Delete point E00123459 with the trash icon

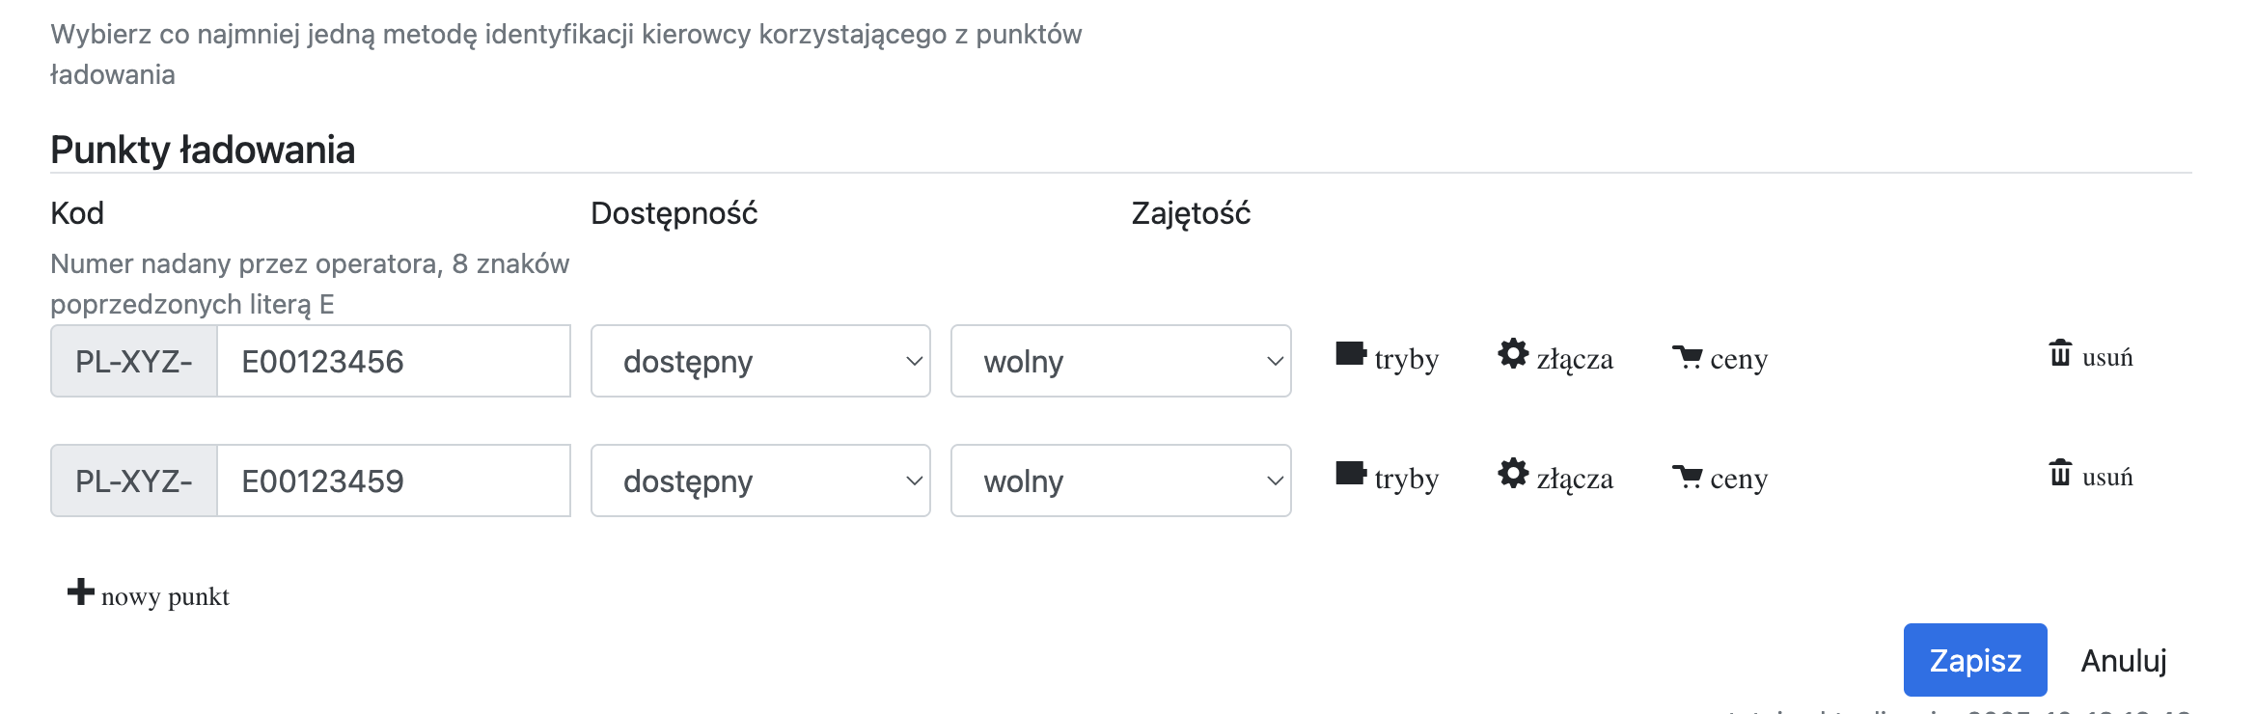point(2060,473)
